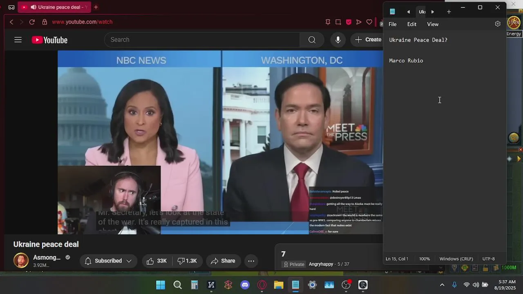Open Notepad Edit menu
Viewport: 523px width, 294px height.
(x=411, y=24)
